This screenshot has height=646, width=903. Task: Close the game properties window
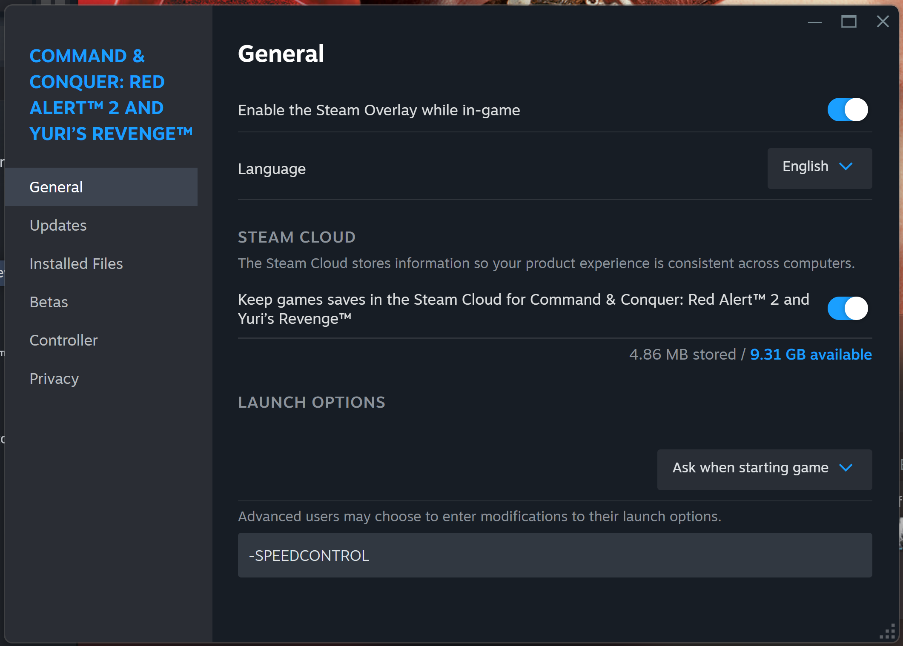[883, 22]
